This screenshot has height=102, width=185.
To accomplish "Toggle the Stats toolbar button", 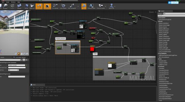I will [84, 6].
